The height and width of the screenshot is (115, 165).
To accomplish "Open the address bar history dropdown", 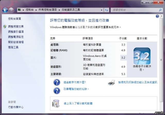I will (x=101, y=10).
